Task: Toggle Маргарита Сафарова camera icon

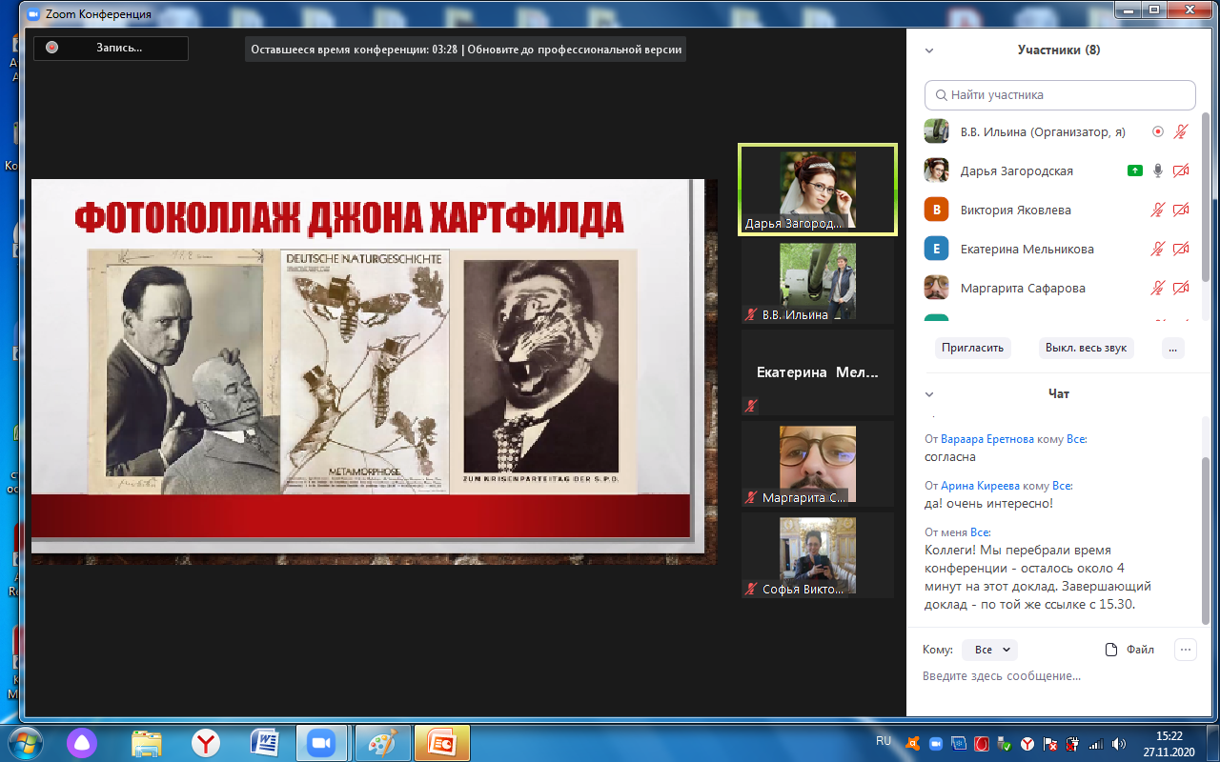Action: 1181,288
